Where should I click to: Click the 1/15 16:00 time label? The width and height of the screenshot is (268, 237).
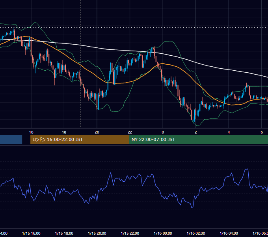31,233
